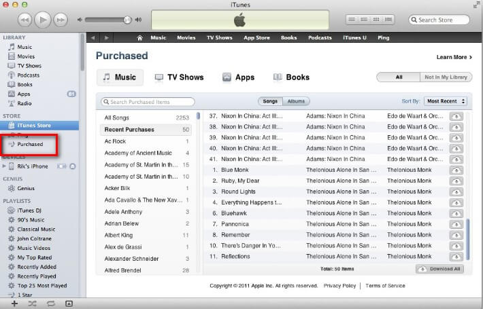
Task: Open the Books store menu
Action: coord(288,38)
